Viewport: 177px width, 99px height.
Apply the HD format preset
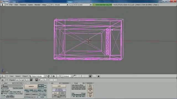90,97
